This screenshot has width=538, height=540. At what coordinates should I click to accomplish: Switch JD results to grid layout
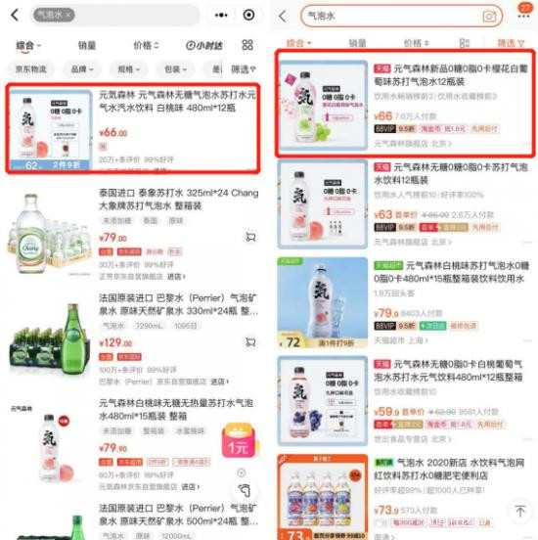tap(247, 45)
